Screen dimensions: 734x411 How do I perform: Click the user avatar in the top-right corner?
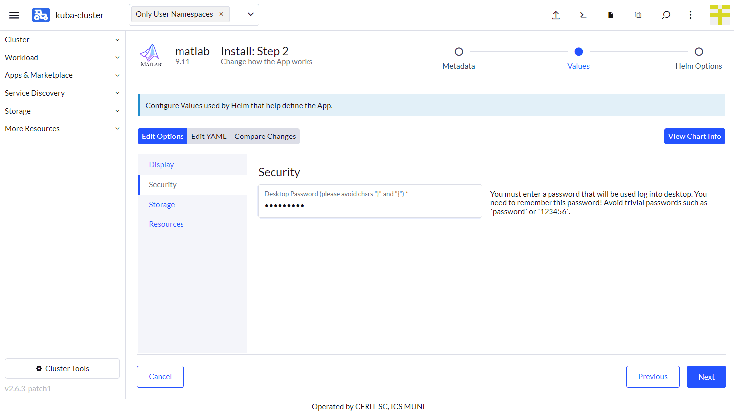coord(720,15)
